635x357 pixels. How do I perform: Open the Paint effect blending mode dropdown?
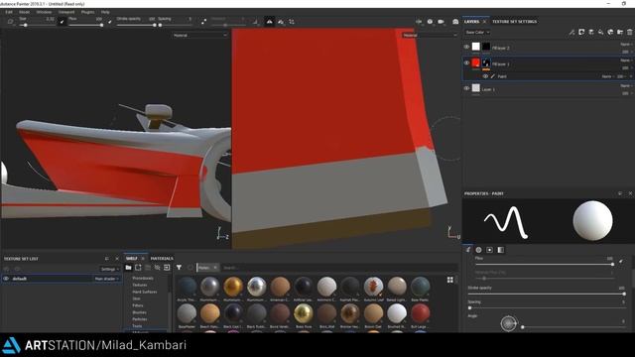click(607, 76)
